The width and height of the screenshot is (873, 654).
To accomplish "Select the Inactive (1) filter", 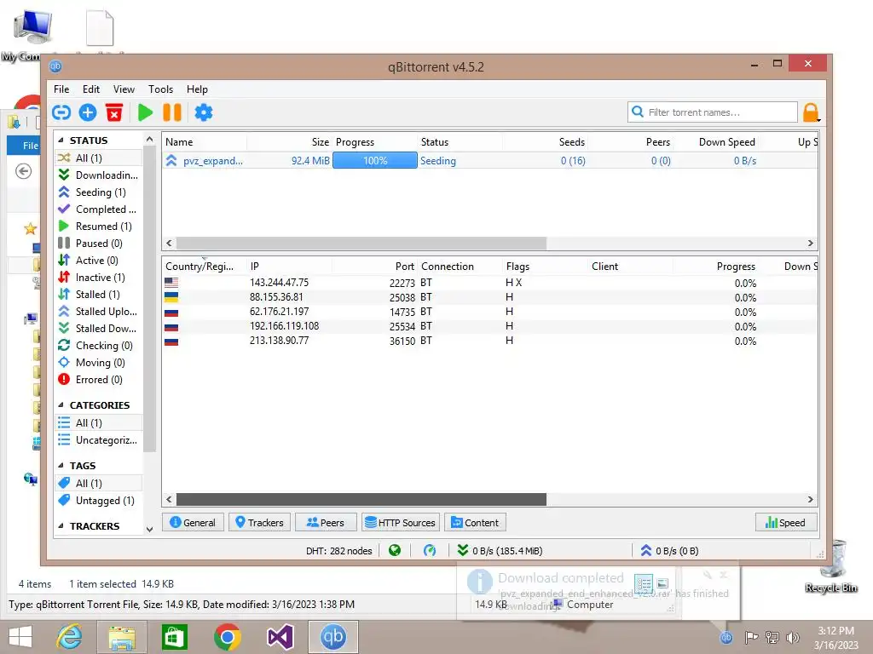I will coord(99,278).
